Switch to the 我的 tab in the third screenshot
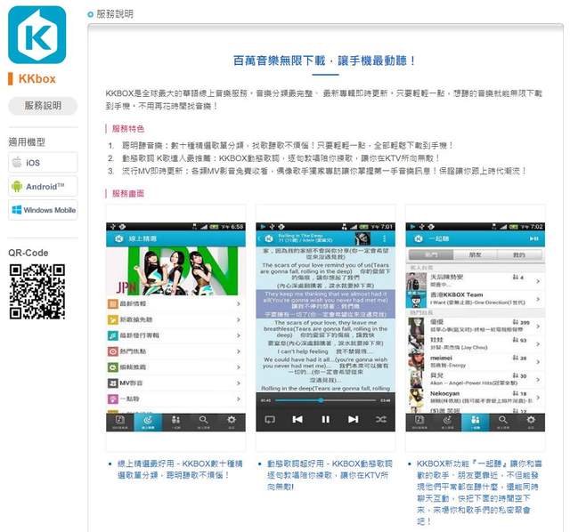The height and width of the screenshot is (532, 570). coord(519,254)
